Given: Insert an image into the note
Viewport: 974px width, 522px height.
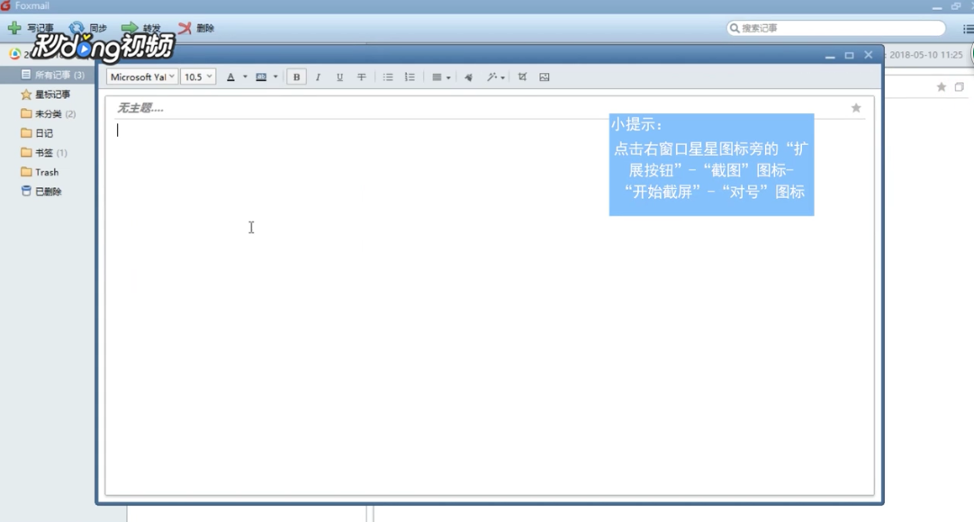Looking at the screenshot, I should [544, 76].
